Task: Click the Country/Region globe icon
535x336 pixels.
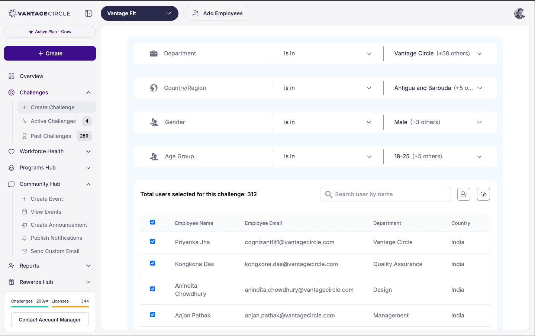Action: [154, 88]
